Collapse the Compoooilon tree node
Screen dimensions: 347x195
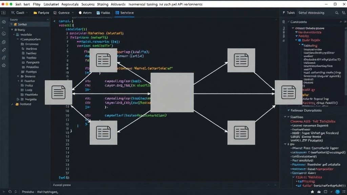[x=18, y=39]
